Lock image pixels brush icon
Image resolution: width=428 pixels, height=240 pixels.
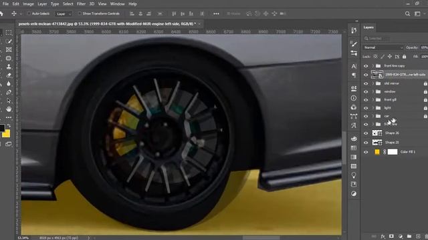(x=383, y=57)
